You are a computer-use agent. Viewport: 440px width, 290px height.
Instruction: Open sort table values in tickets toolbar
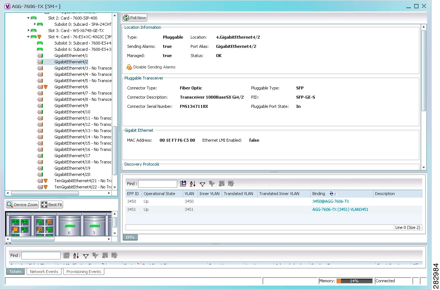pyautogui.click(x=76, y=255)
